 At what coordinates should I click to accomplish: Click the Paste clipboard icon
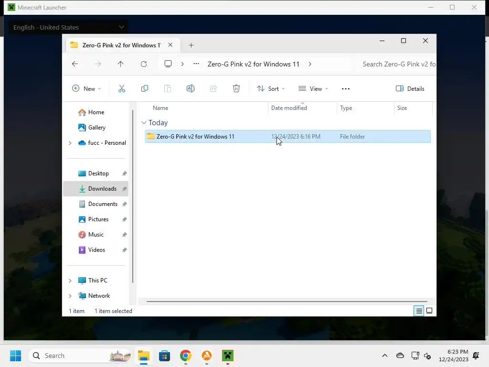point(168,88)
